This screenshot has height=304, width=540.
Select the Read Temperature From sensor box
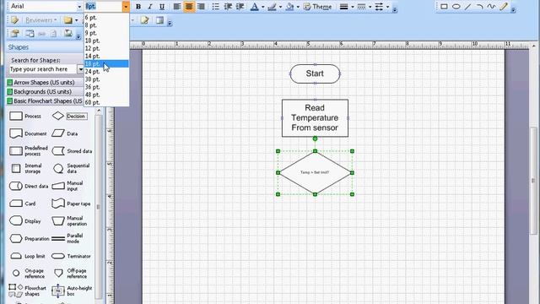315,118
